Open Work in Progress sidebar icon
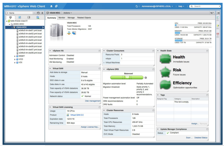Viewport: 224px width, 146px height. [218, 26]
